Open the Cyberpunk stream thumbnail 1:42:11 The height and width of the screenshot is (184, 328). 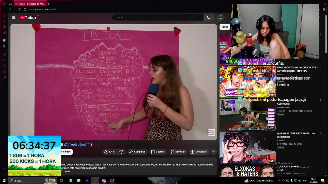[x=248, y=115]
